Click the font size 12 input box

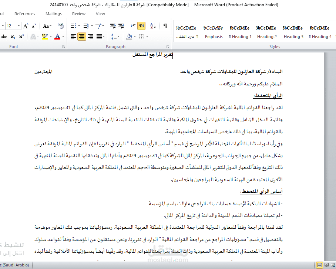[x=11, y=26]
